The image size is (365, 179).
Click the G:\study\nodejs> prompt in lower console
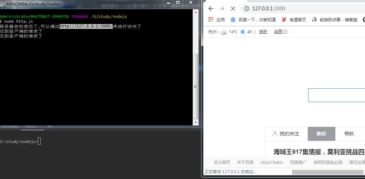pos(19,142)
